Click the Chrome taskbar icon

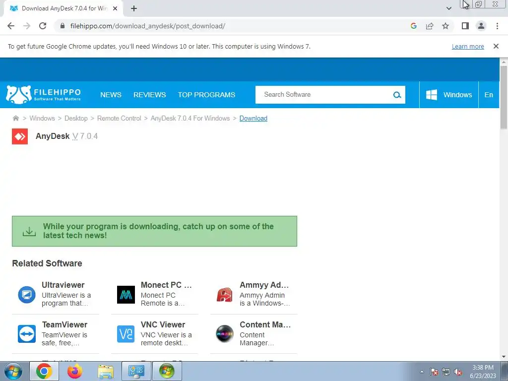point(44,371)
